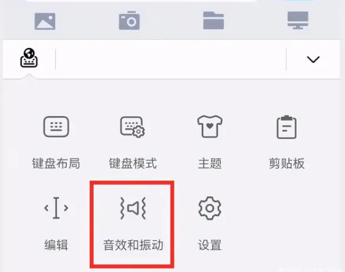Open the 设置 gear icon
The image size is (345, 272).
209,208
